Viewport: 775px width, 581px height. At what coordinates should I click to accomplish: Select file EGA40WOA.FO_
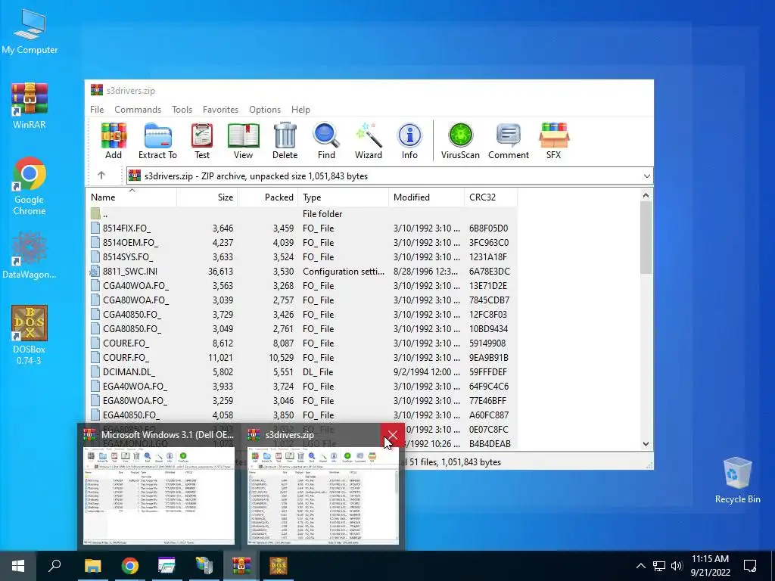point(301,386)
